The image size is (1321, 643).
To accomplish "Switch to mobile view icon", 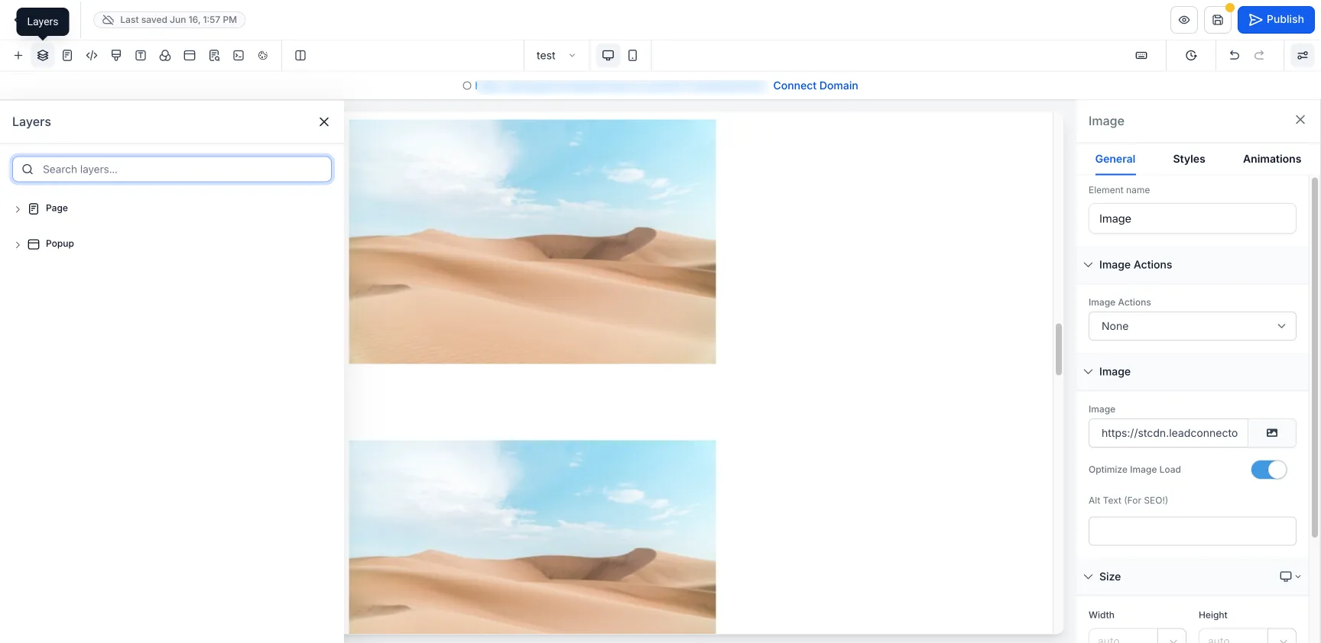I will [x=633, y=56].
